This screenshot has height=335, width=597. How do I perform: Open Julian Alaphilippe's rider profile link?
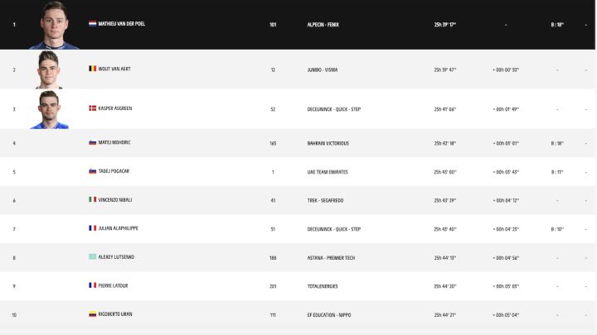click(x=118, y=228)
